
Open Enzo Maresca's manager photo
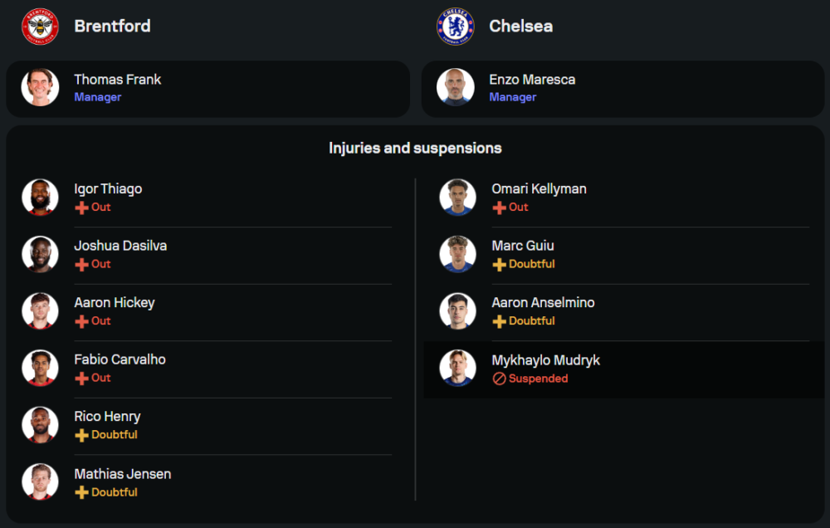456,87
